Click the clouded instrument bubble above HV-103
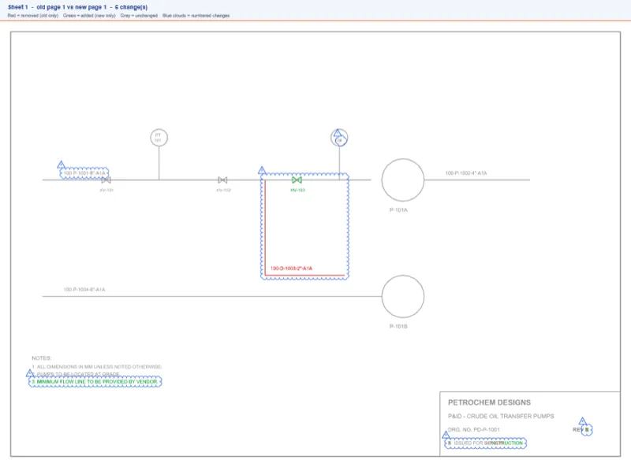This screenshot has height=467, width=631. point(339,138)
